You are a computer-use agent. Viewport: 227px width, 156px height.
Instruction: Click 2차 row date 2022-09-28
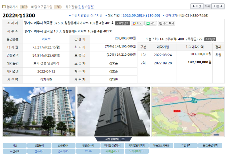pyautogui.click(x=163, y=63)
